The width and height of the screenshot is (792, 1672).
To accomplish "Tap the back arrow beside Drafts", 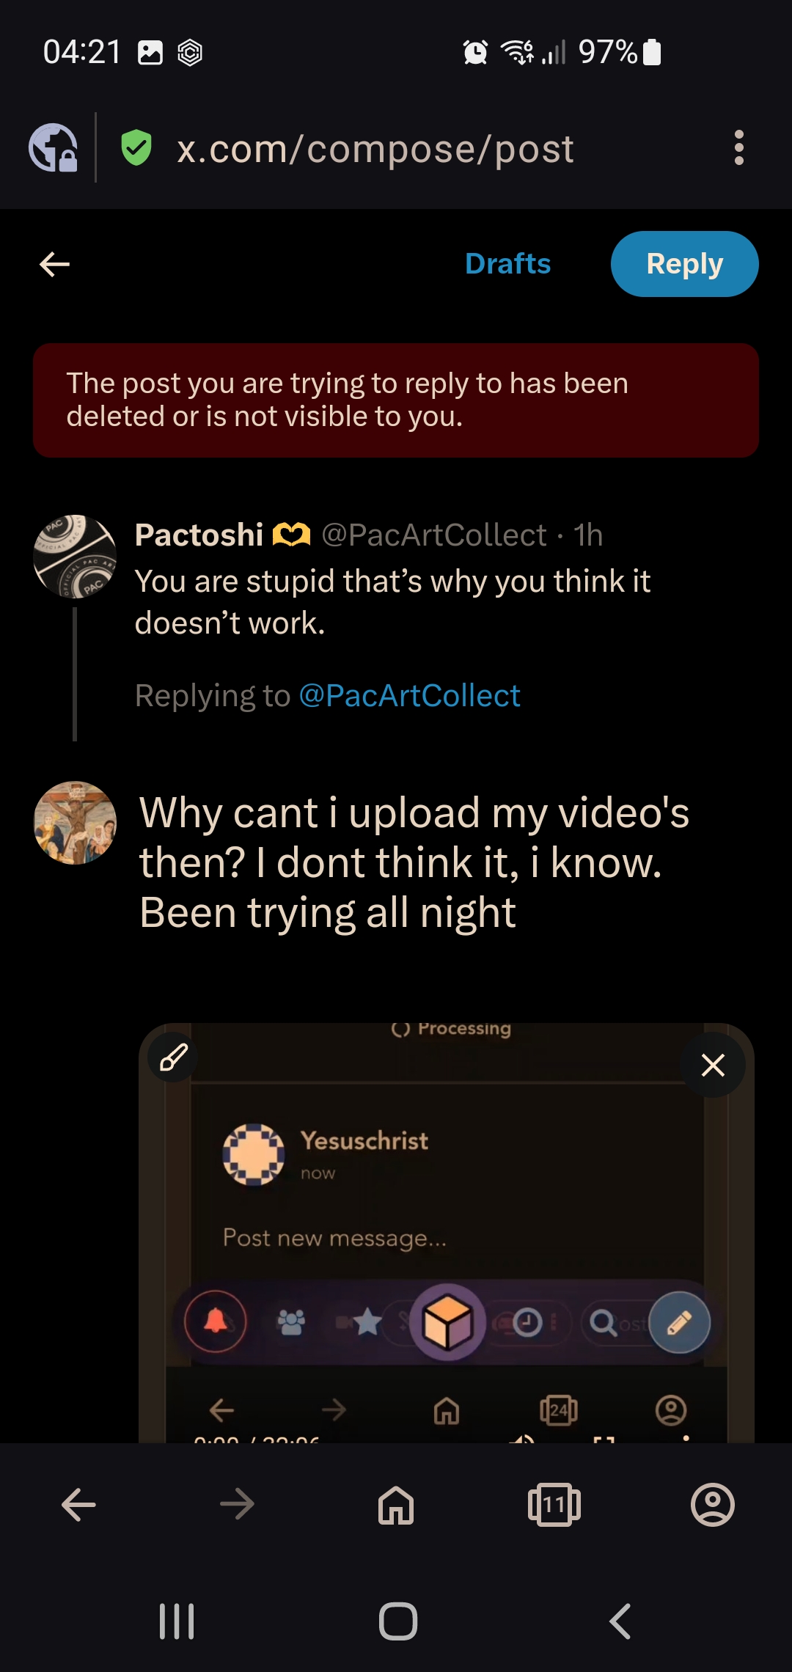I will click(54, 264).
